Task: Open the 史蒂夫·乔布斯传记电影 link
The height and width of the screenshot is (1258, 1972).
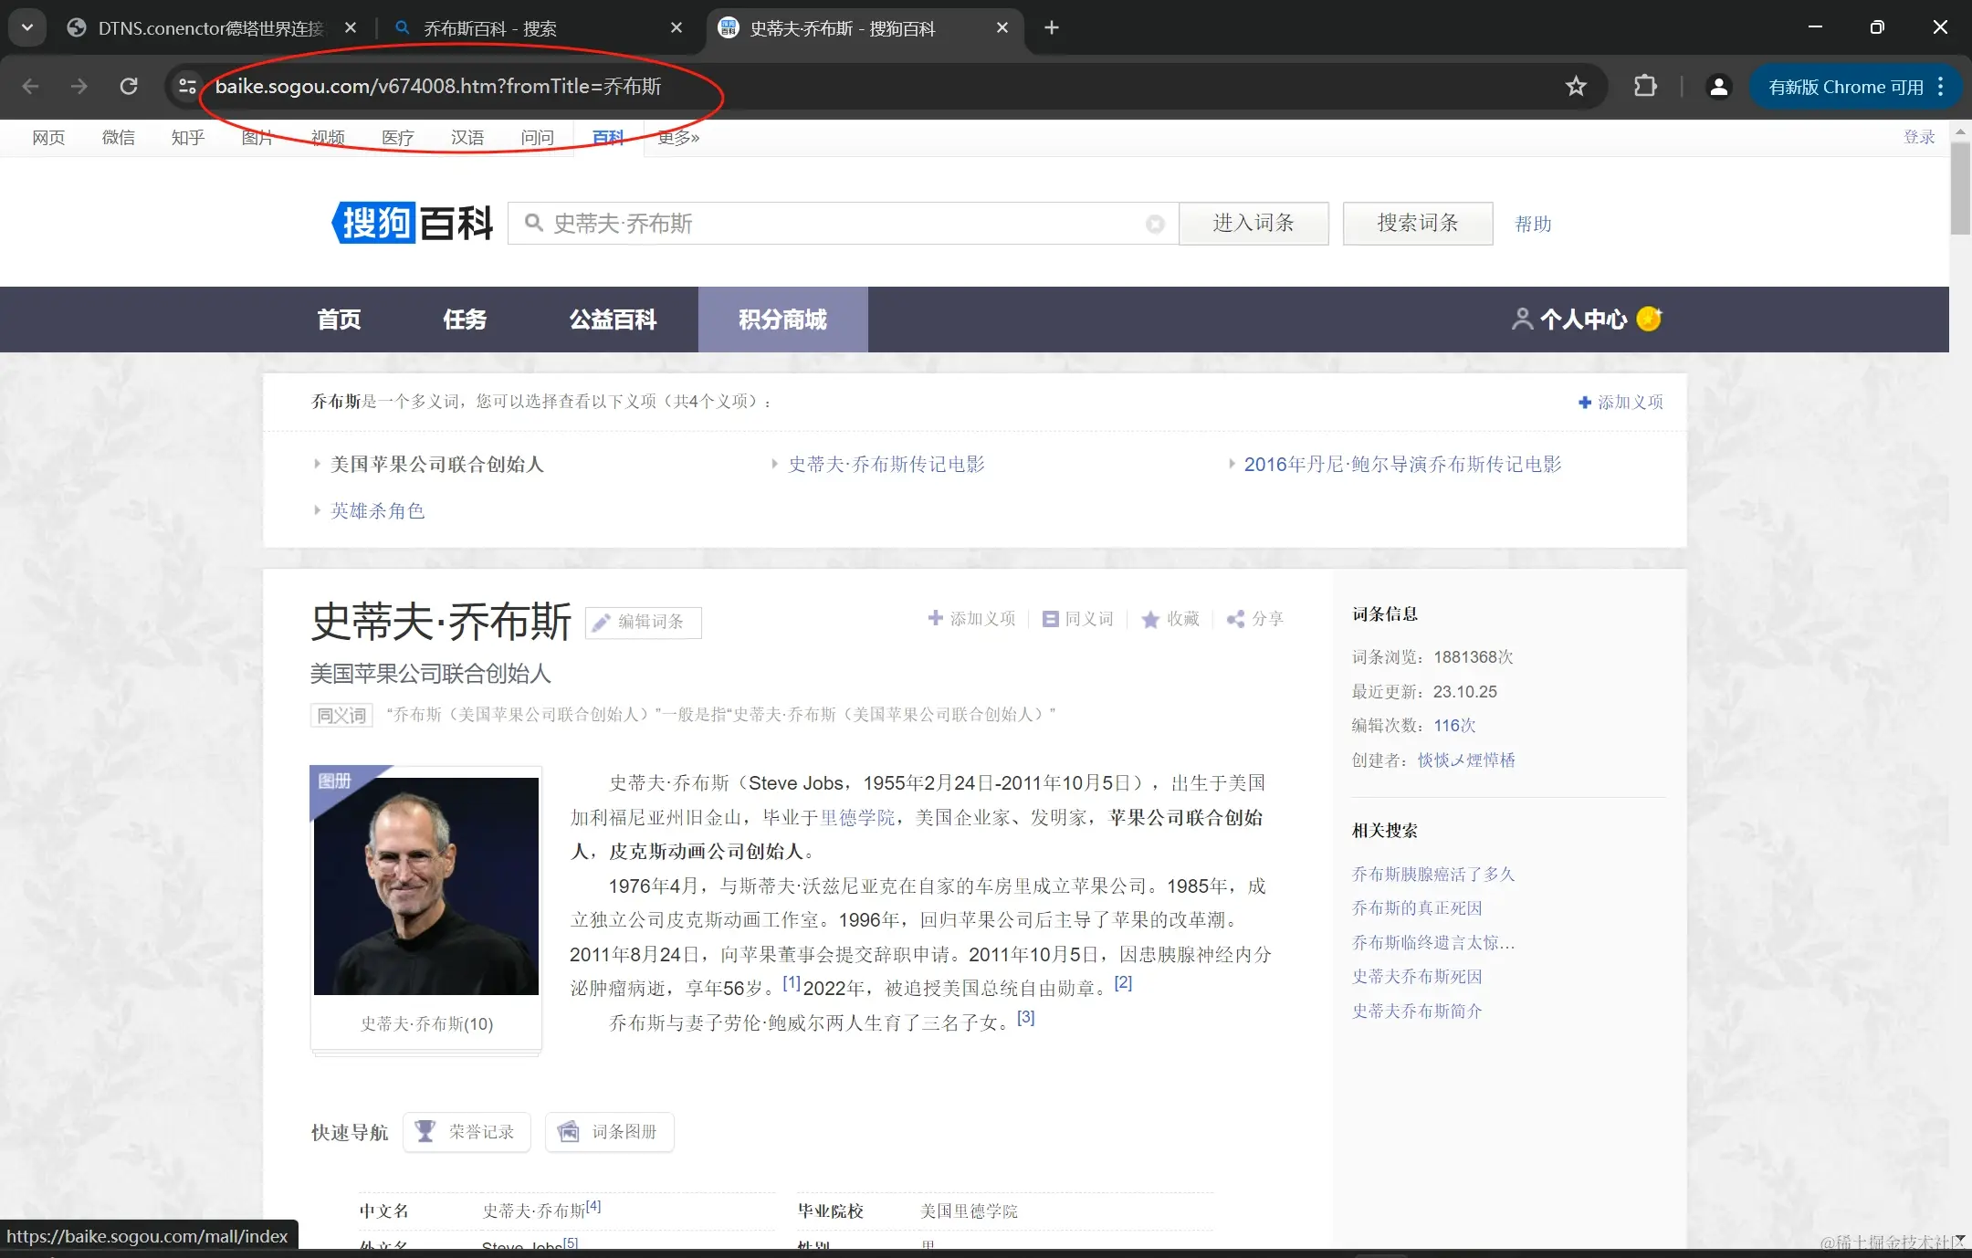Action: point(886,465)
